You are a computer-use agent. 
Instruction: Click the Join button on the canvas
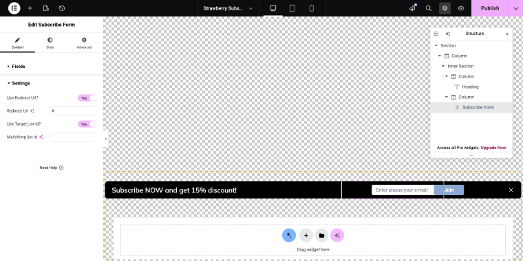pos(449,190)
